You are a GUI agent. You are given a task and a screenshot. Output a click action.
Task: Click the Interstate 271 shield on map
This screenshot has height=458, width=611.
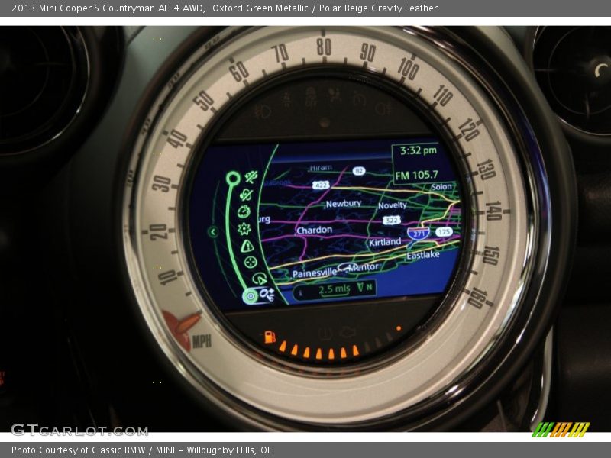[418, 234]
